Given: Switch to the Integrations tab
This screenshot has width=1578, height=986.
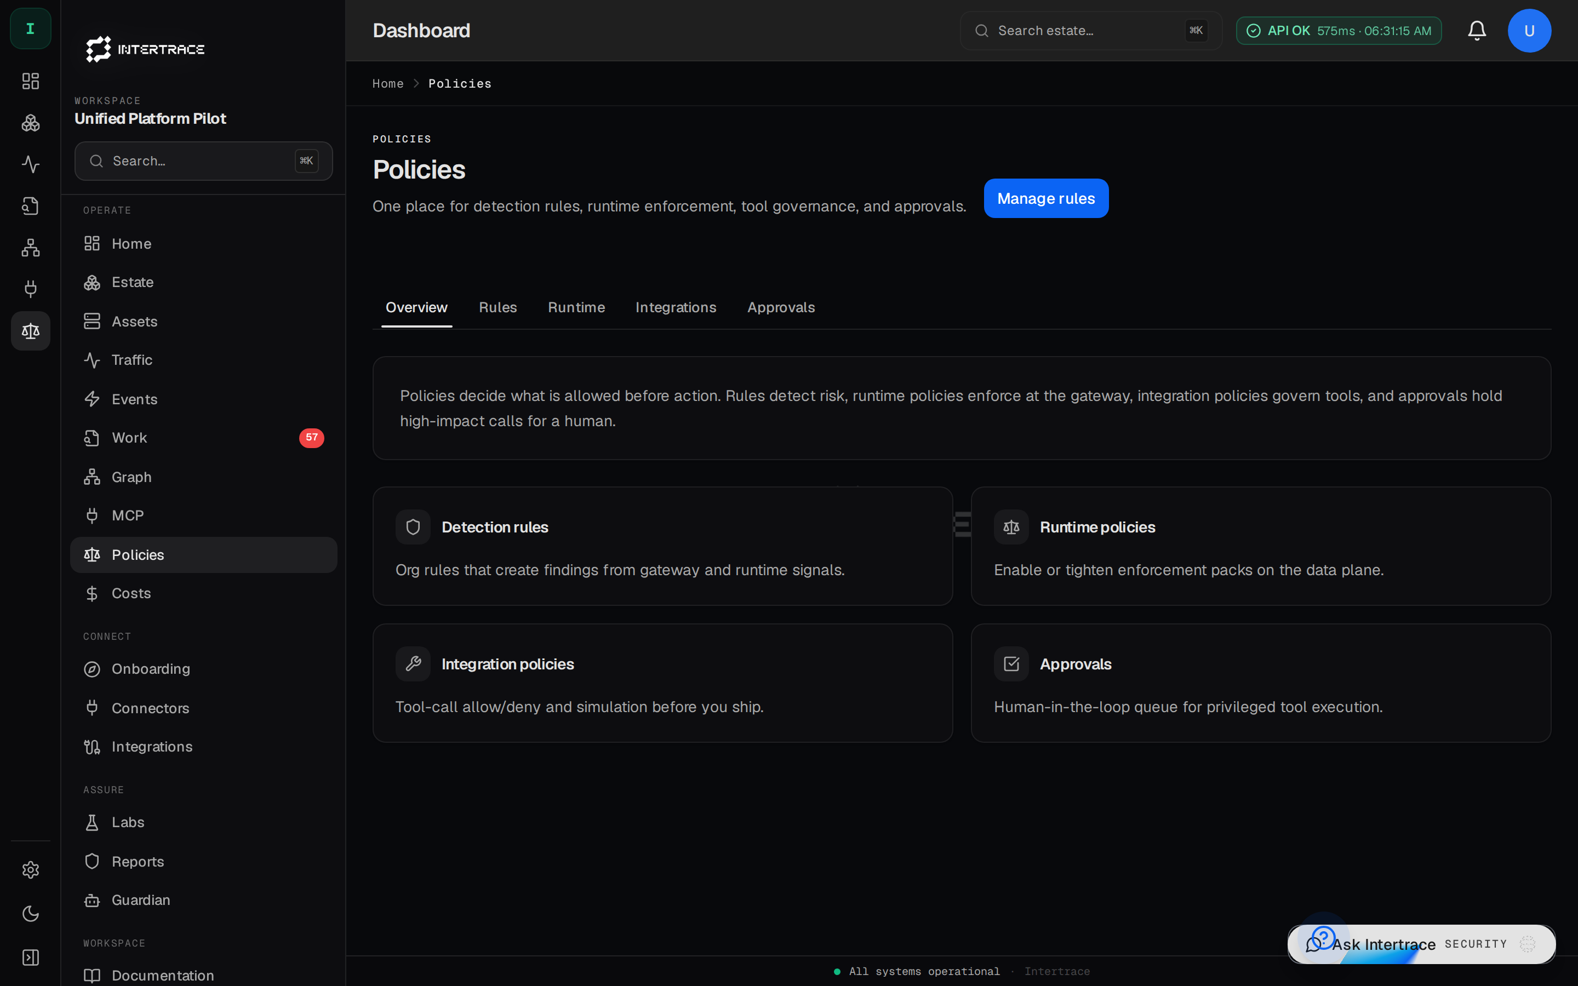Looking at the screenshot, I should 676,307.
